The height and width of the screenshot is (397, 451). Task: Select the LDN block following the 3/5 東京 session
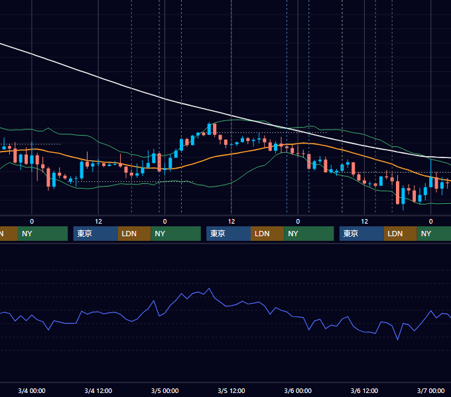coord(267,234)
